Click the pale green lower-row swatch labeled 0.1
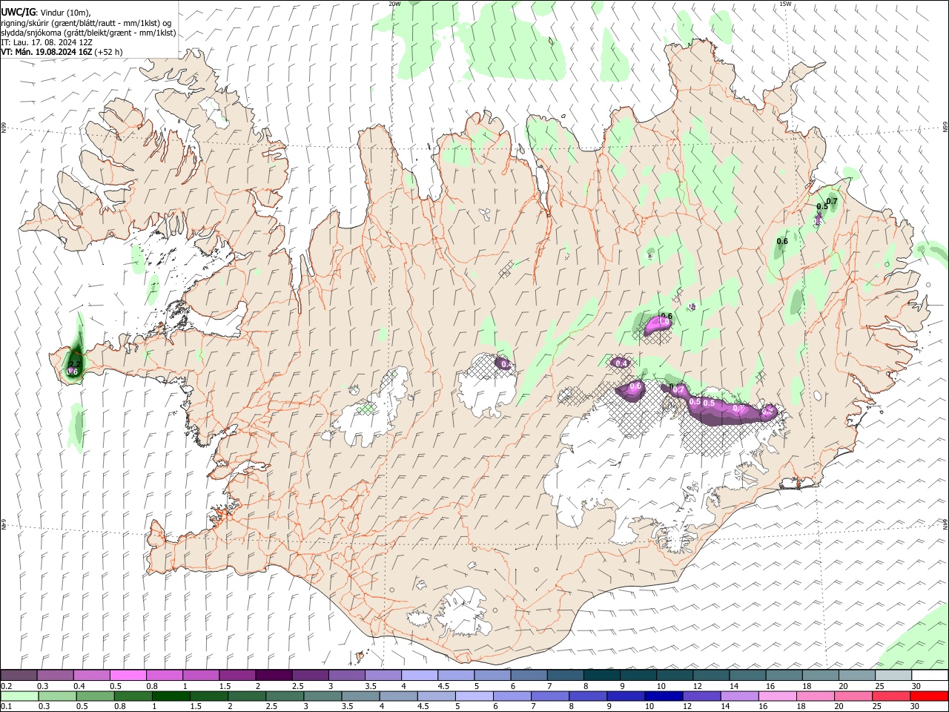 tap(20, 696)
